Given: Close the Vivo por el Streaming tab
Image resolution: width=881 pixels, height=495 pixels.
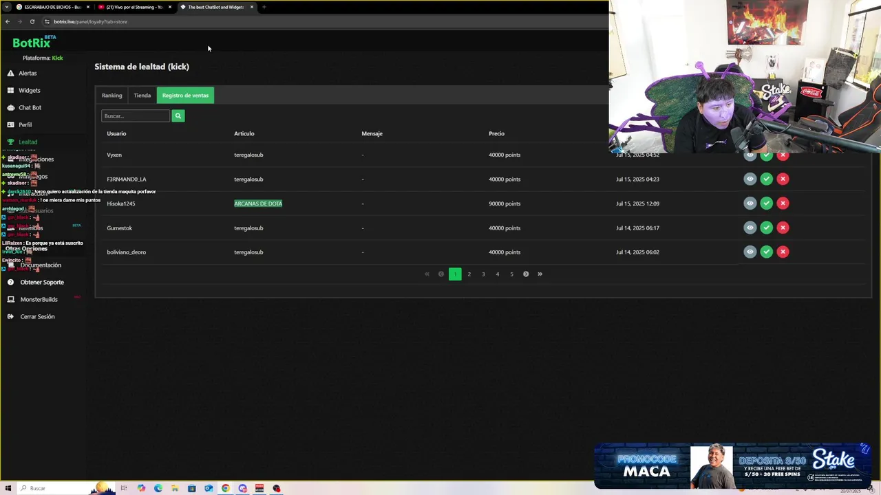Looking at the screenshot, I should pos(170,7).
